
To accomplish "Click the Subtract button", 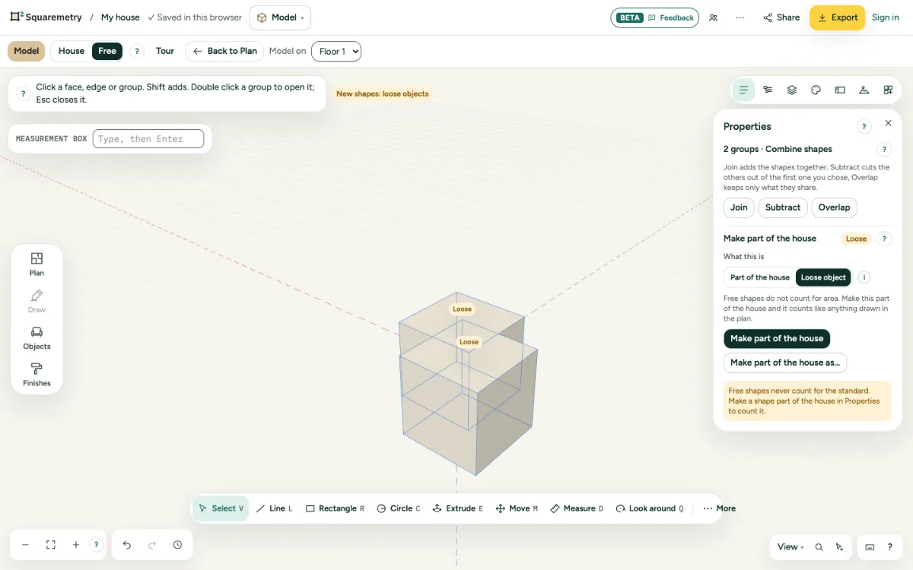I will [783, 207].
